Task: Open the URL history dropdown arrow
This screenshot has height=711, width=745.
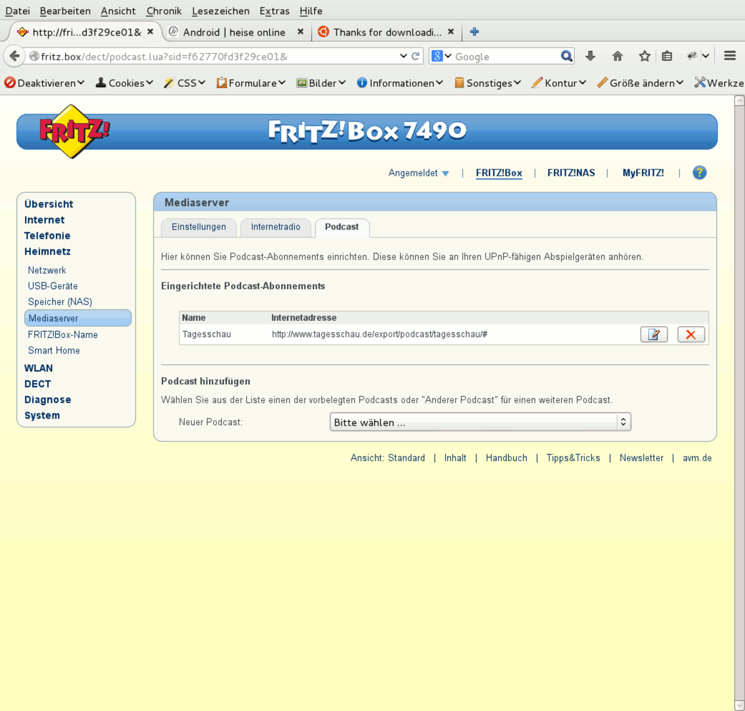Action: coord(403,56)
